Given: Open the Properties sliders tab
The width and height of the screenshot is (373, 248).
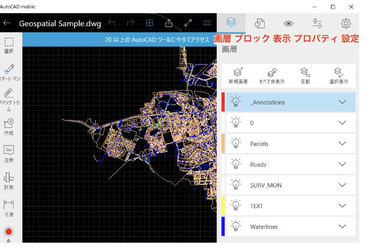Looking at the screenshot, I should [317, 23].
